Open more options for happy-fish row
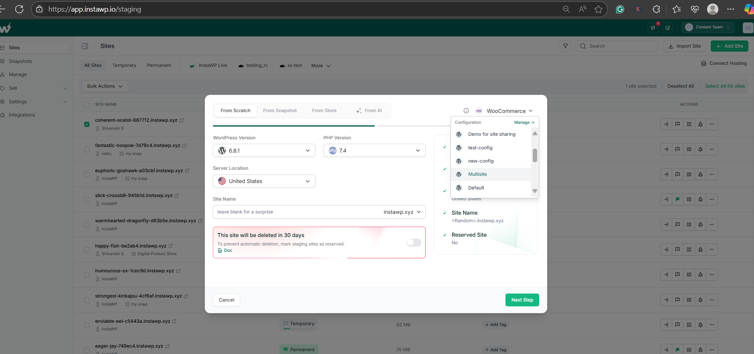Image resolution: width=754 pixels, height=354 pixels. [x=712, y=249]
